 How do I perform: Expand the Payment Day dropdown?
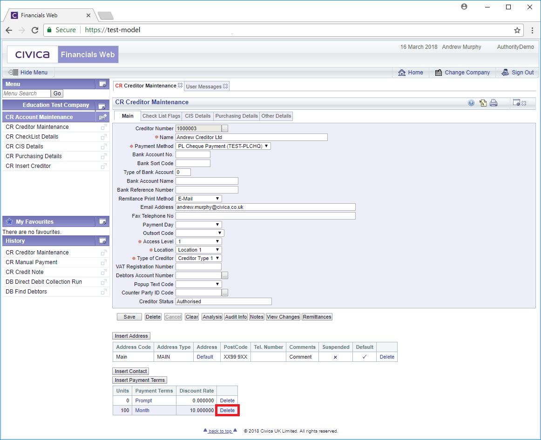pyautogui.click(x=198, y=225)
